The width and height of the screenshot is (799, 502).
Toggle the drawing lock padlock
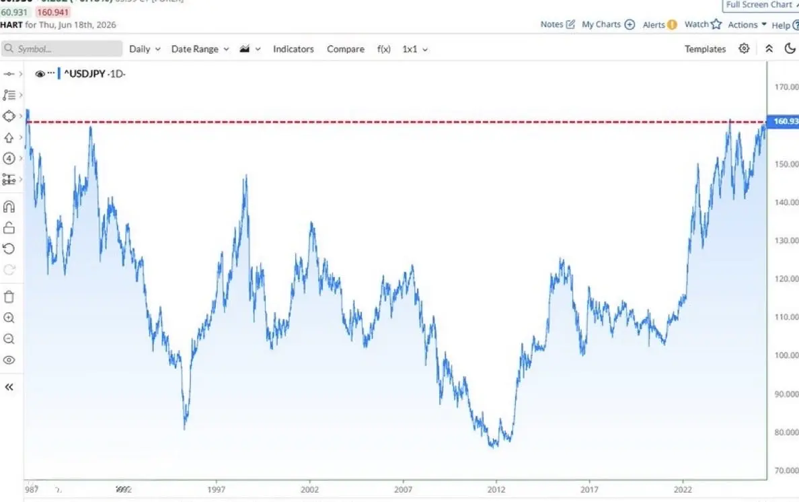click(9, 228)
